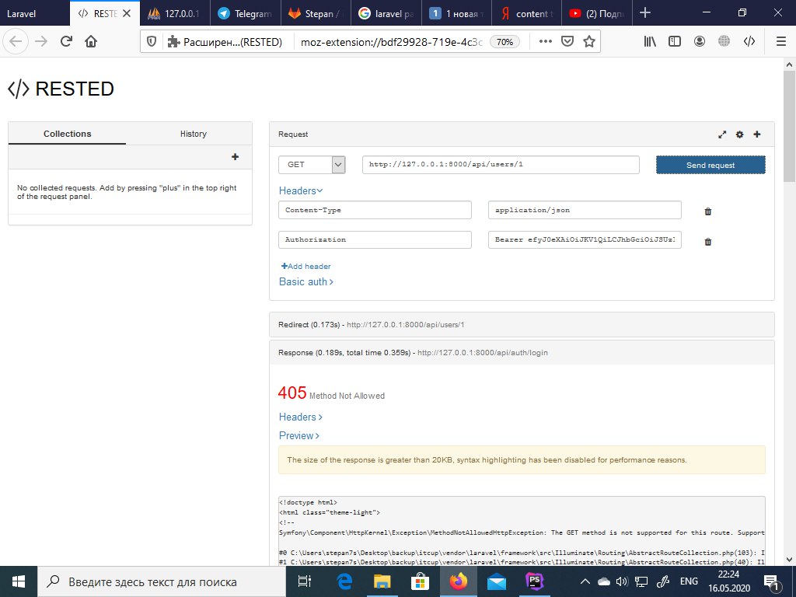Click the ENG language indicator
The width and height of the screenshot is (796, 597).
[689, 581]
